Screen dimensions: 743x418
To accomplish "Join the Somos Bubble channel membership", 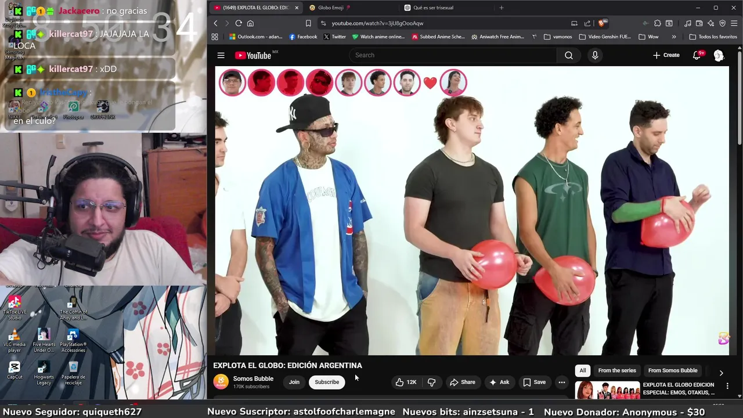I will coord(294,382).
